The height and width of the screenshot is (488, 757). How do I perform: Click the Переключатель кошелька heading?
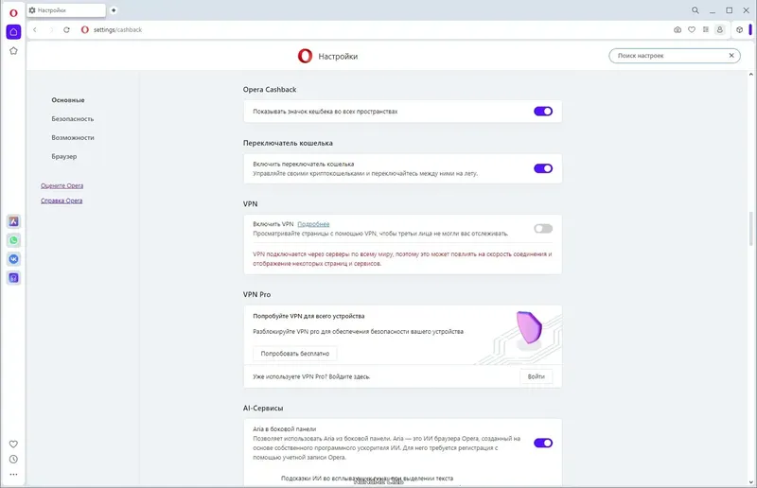click(x=288, y=144)
